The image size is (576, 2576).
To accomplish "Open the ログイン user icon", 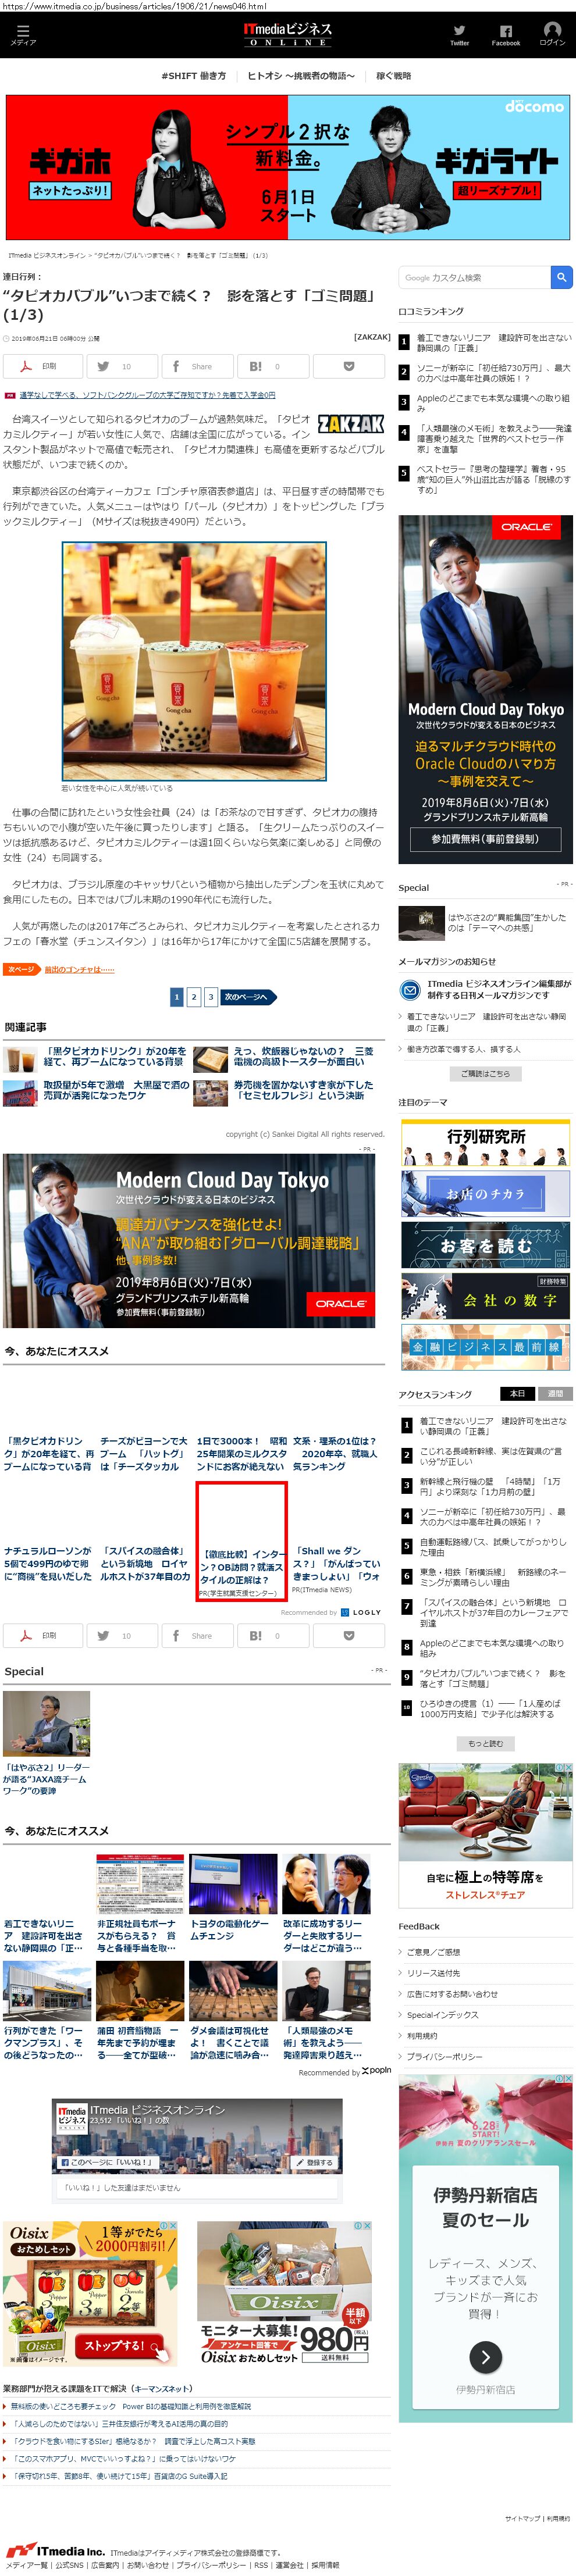I will pos(552,34).
